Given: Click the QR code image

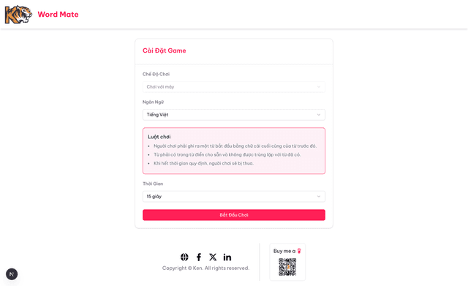Looking at the screenshot, I should tap(287, 267).
